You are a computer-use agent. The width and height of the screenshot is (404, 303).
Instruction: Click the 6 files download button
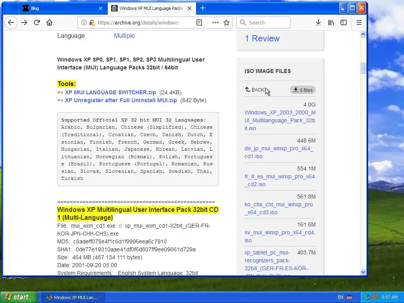[303, 90]
